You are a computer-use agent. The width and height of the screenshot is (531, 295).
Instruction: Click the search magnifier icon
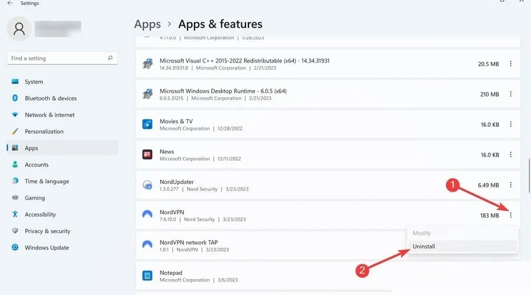[110, 58]
